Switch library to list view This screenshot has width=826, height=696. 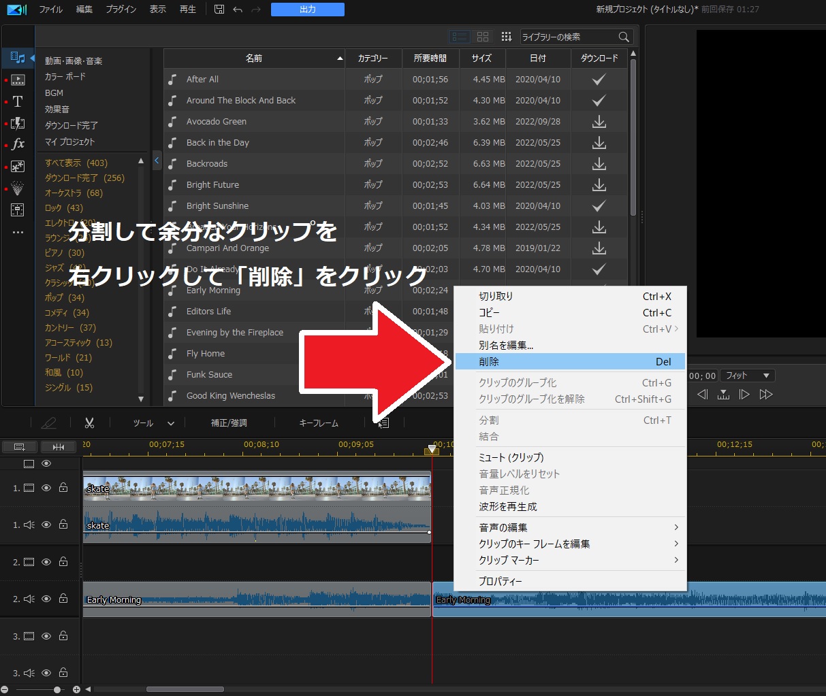[460, 37]
